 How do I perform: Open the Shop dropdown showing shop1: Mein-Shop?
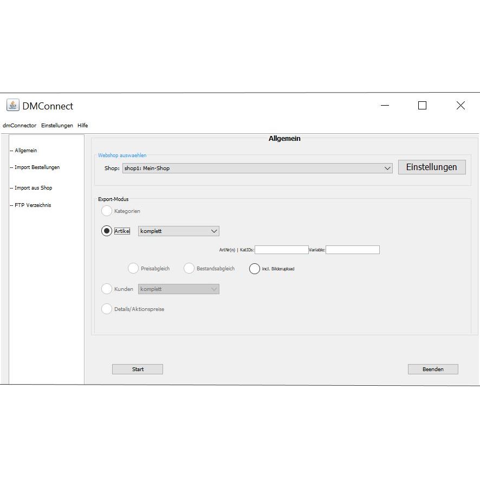(257, 168)
